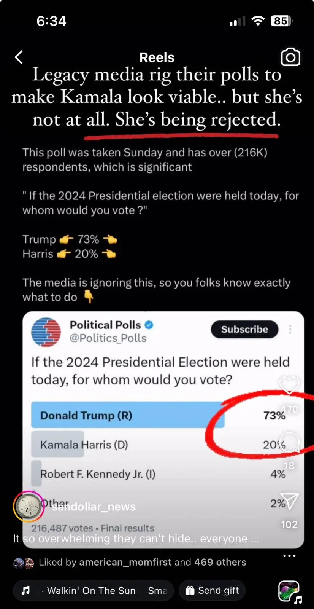Screen dimensions: 314x609
Task: Tap the 102 share count
Action: click(289, 525)
